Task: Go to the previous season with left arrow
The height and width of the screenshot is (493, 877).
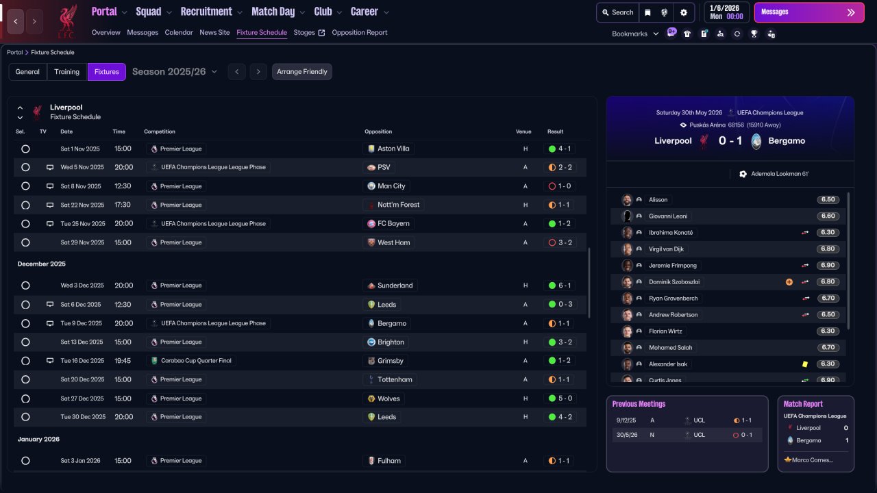Action: [x=236, y=72]
